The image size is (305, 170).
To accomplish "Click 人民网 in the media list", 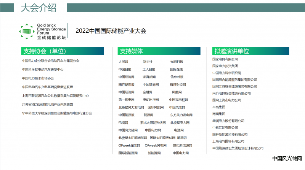I will click(x=123, y=62).
